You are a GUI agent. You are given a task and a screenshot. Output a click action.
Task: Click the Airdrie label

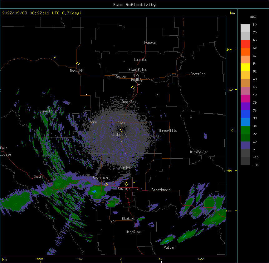[x=126, y=168]
